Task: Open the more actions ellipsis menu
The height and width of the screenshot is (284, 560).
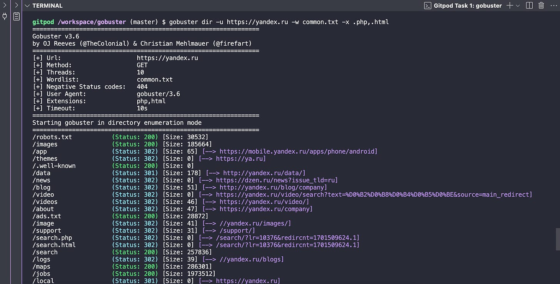Action: point(553,5)
